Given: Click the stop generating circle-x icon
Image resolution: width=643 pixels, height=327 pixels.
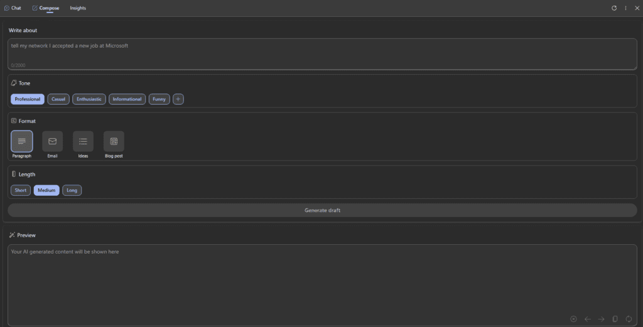Looking at the screenshot, I should (x=574, y=319).
